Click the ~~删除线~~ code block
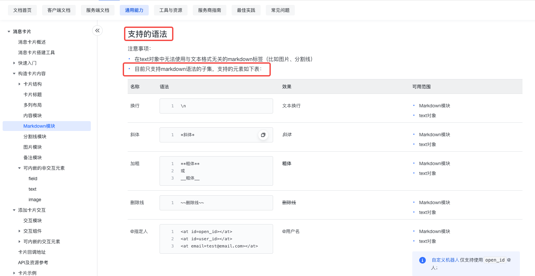 [x=216, y=203]
